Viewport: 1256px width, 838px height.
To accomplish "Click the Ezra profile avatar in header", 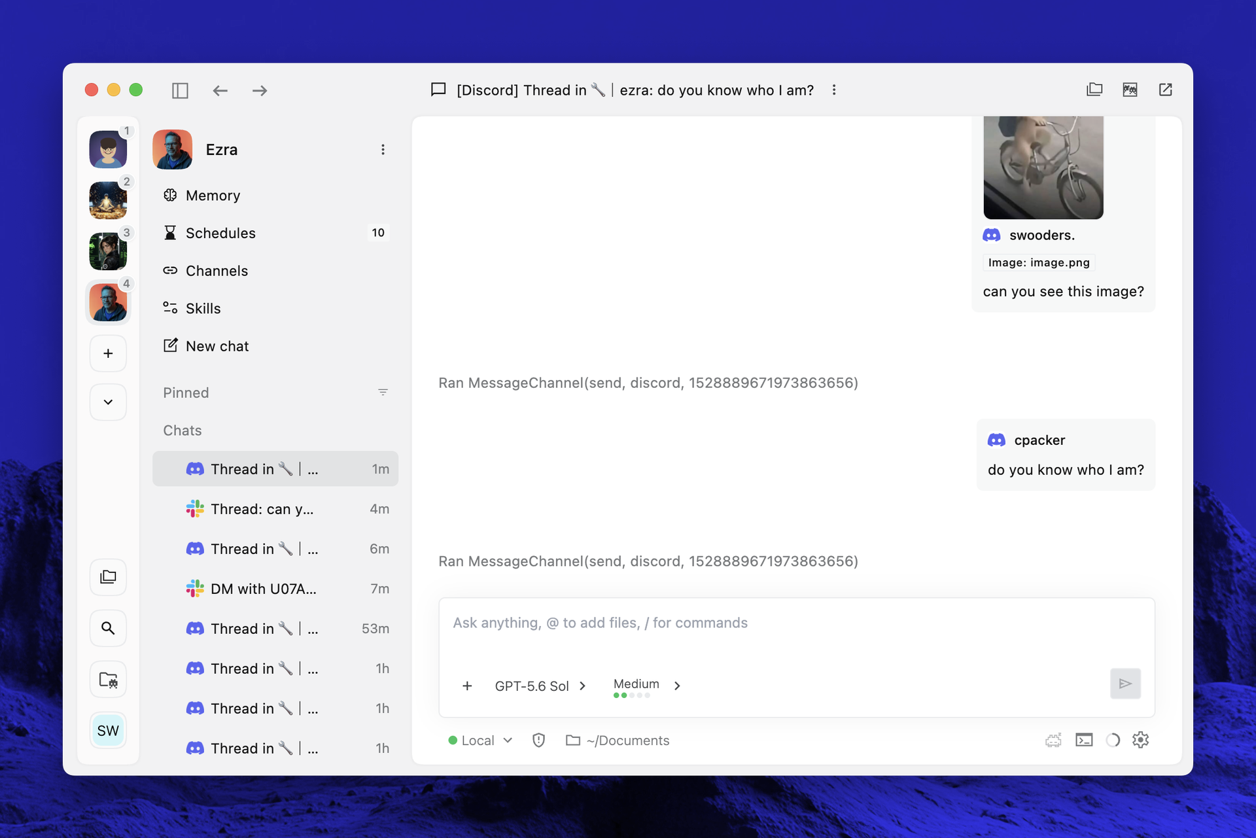I will coord(173,150).
